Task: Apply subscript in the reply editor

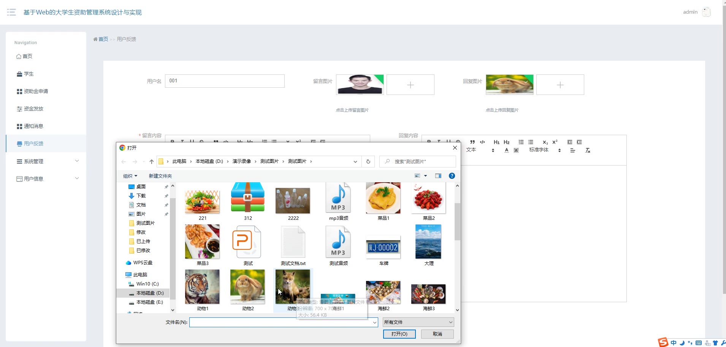Action: pos(545,142)
